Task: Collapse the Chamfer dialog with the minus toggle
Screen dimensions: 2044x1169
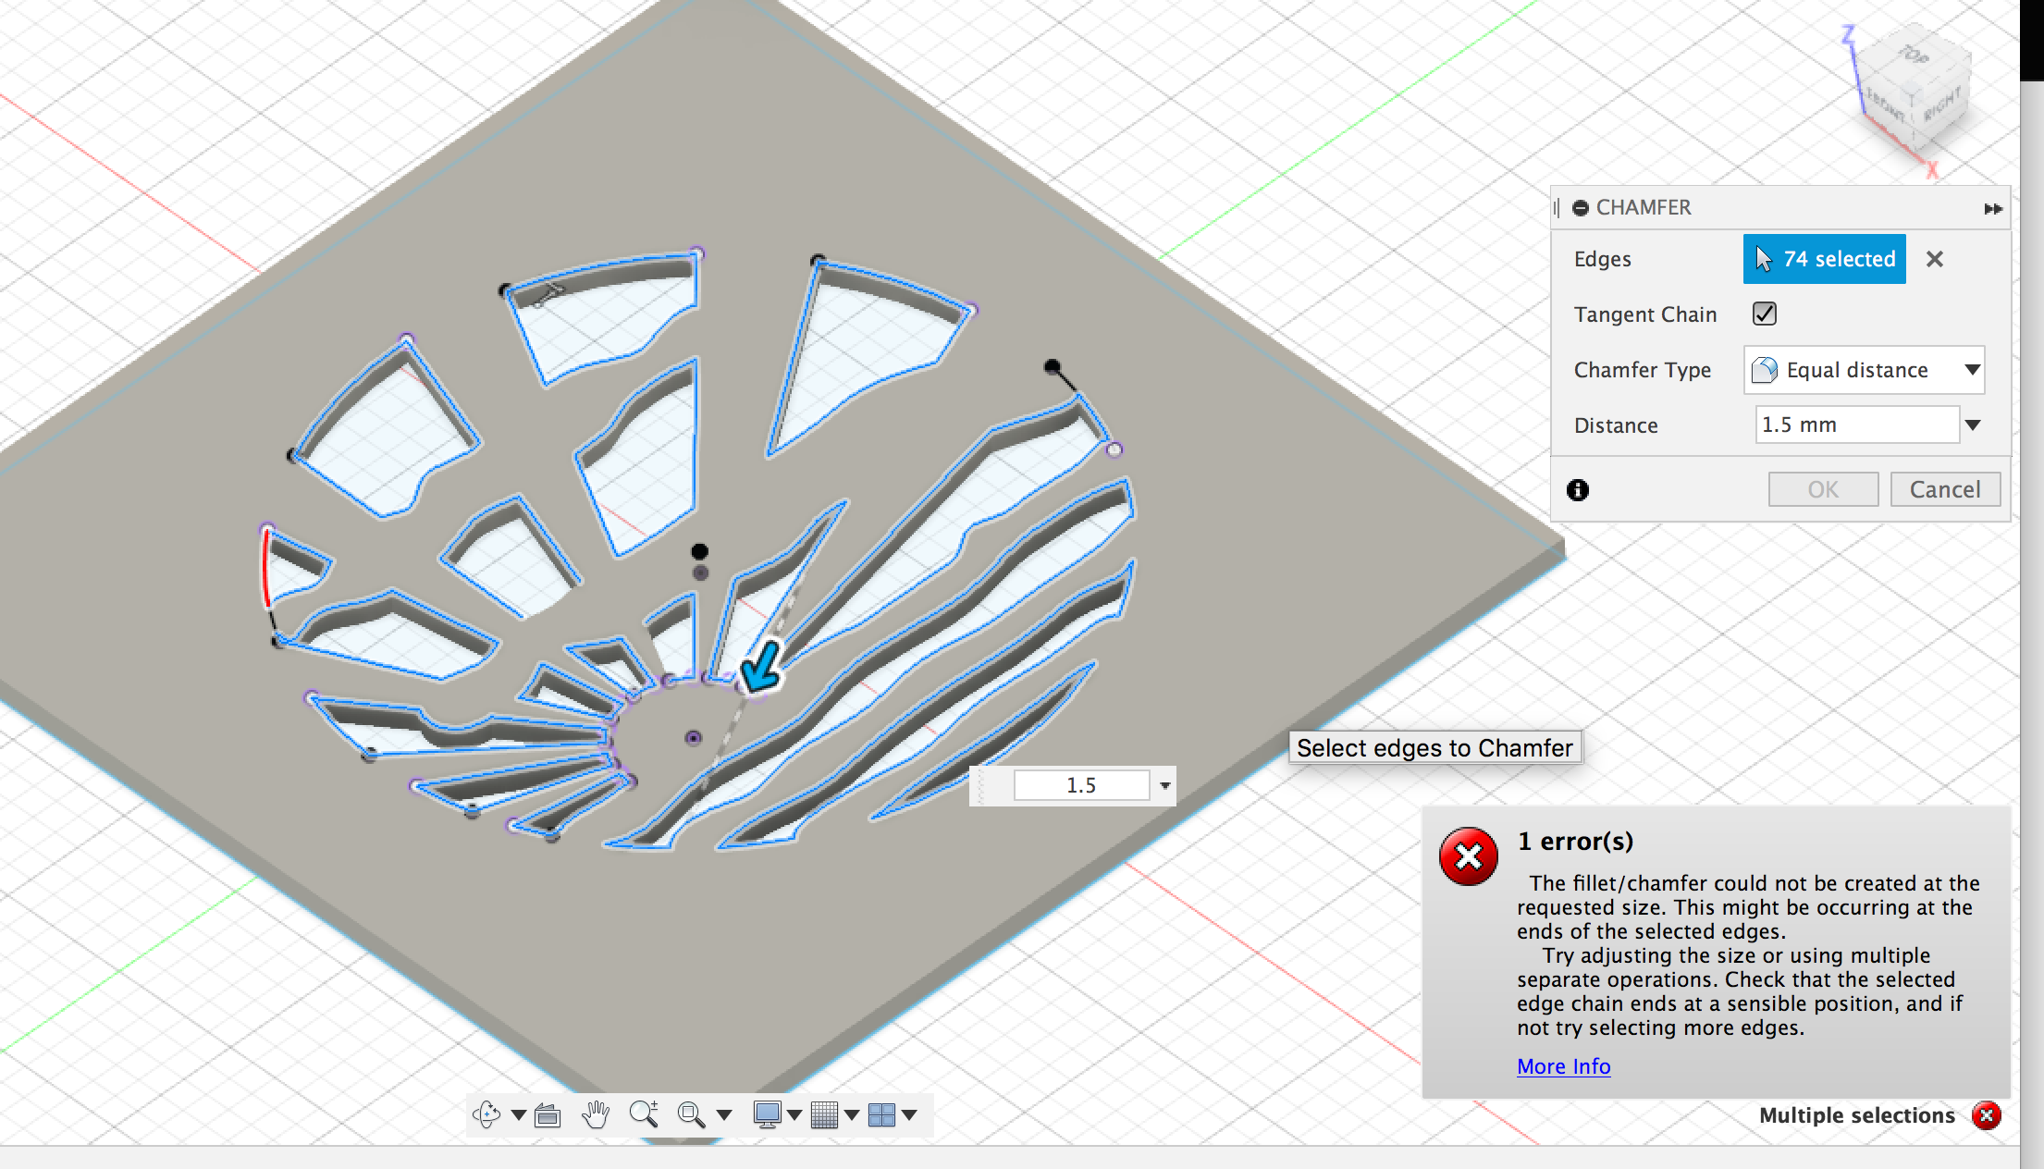Action: (x=1582, y=208)
